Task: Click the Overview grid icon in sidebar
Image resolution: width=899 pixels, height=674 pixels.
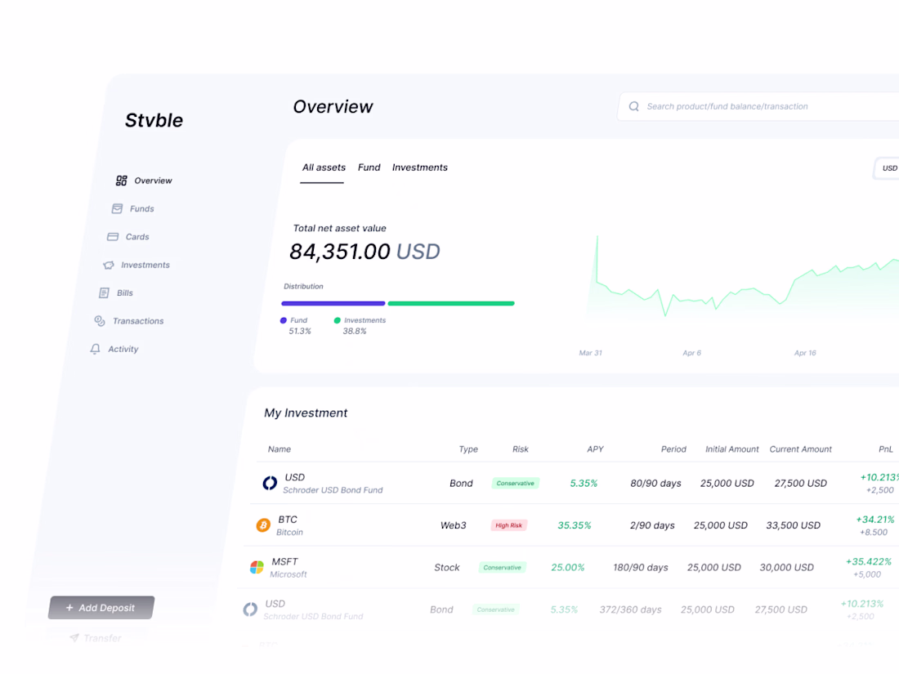Action: click(122, 181)
